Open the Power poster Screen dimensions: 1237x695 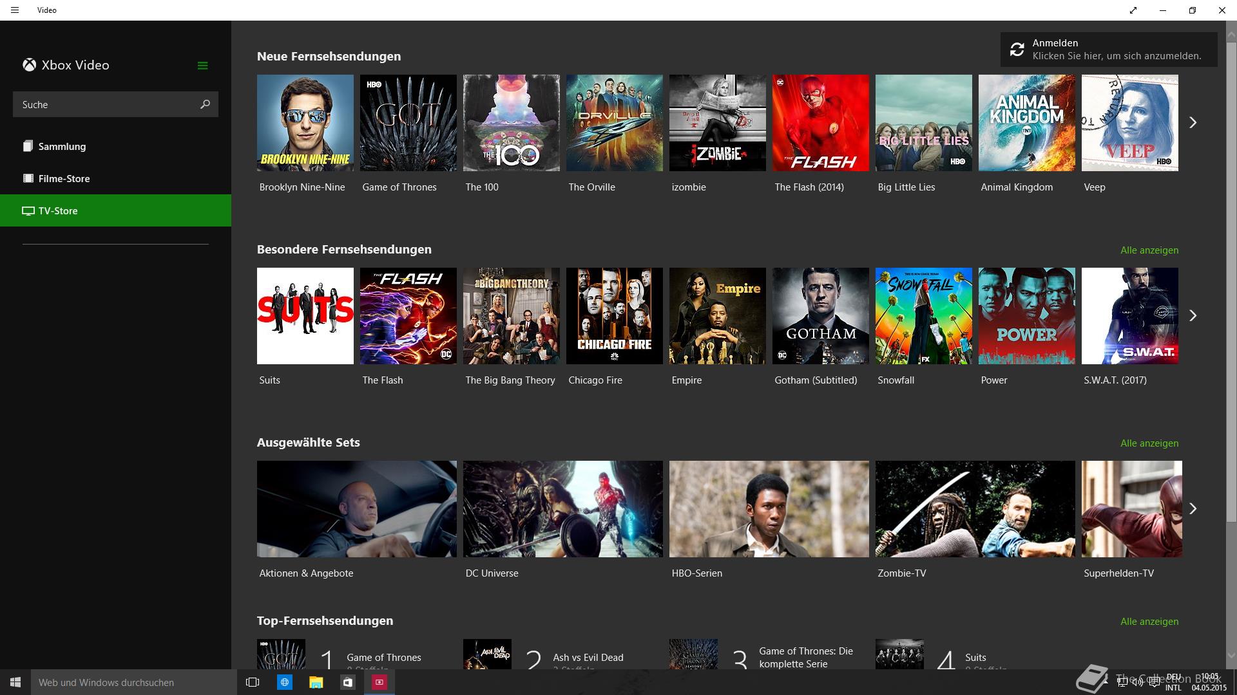[1027, 316]
